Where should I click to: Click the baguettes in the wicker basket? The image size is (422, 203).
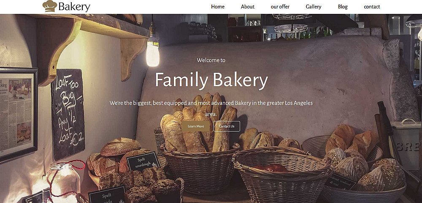click(199, 124)
